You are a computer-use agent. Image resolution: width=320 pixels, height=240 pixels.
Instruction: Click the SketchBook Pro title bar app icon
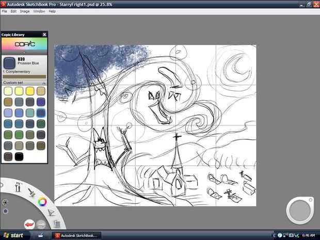(3, 4)
